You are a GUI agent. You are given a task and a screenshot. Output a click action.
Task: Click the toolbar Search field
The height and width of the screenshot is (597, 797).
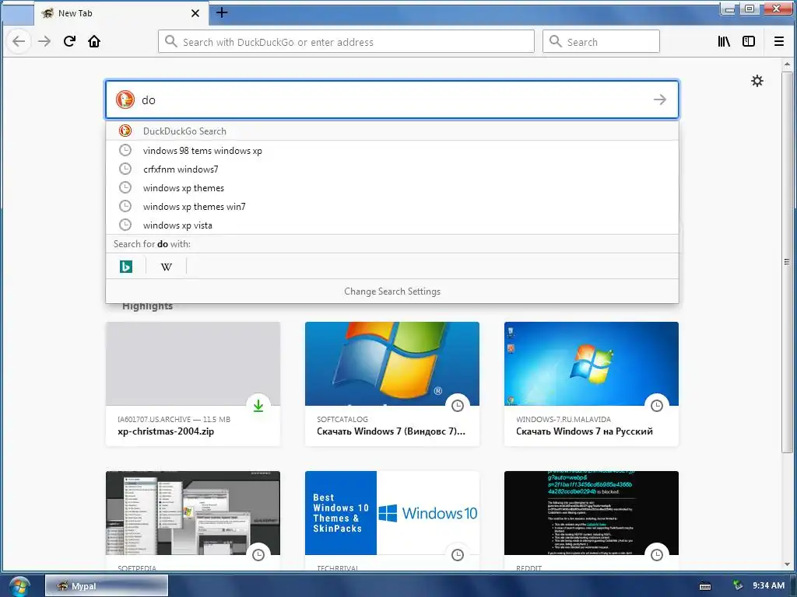click(x=602, y=42)
